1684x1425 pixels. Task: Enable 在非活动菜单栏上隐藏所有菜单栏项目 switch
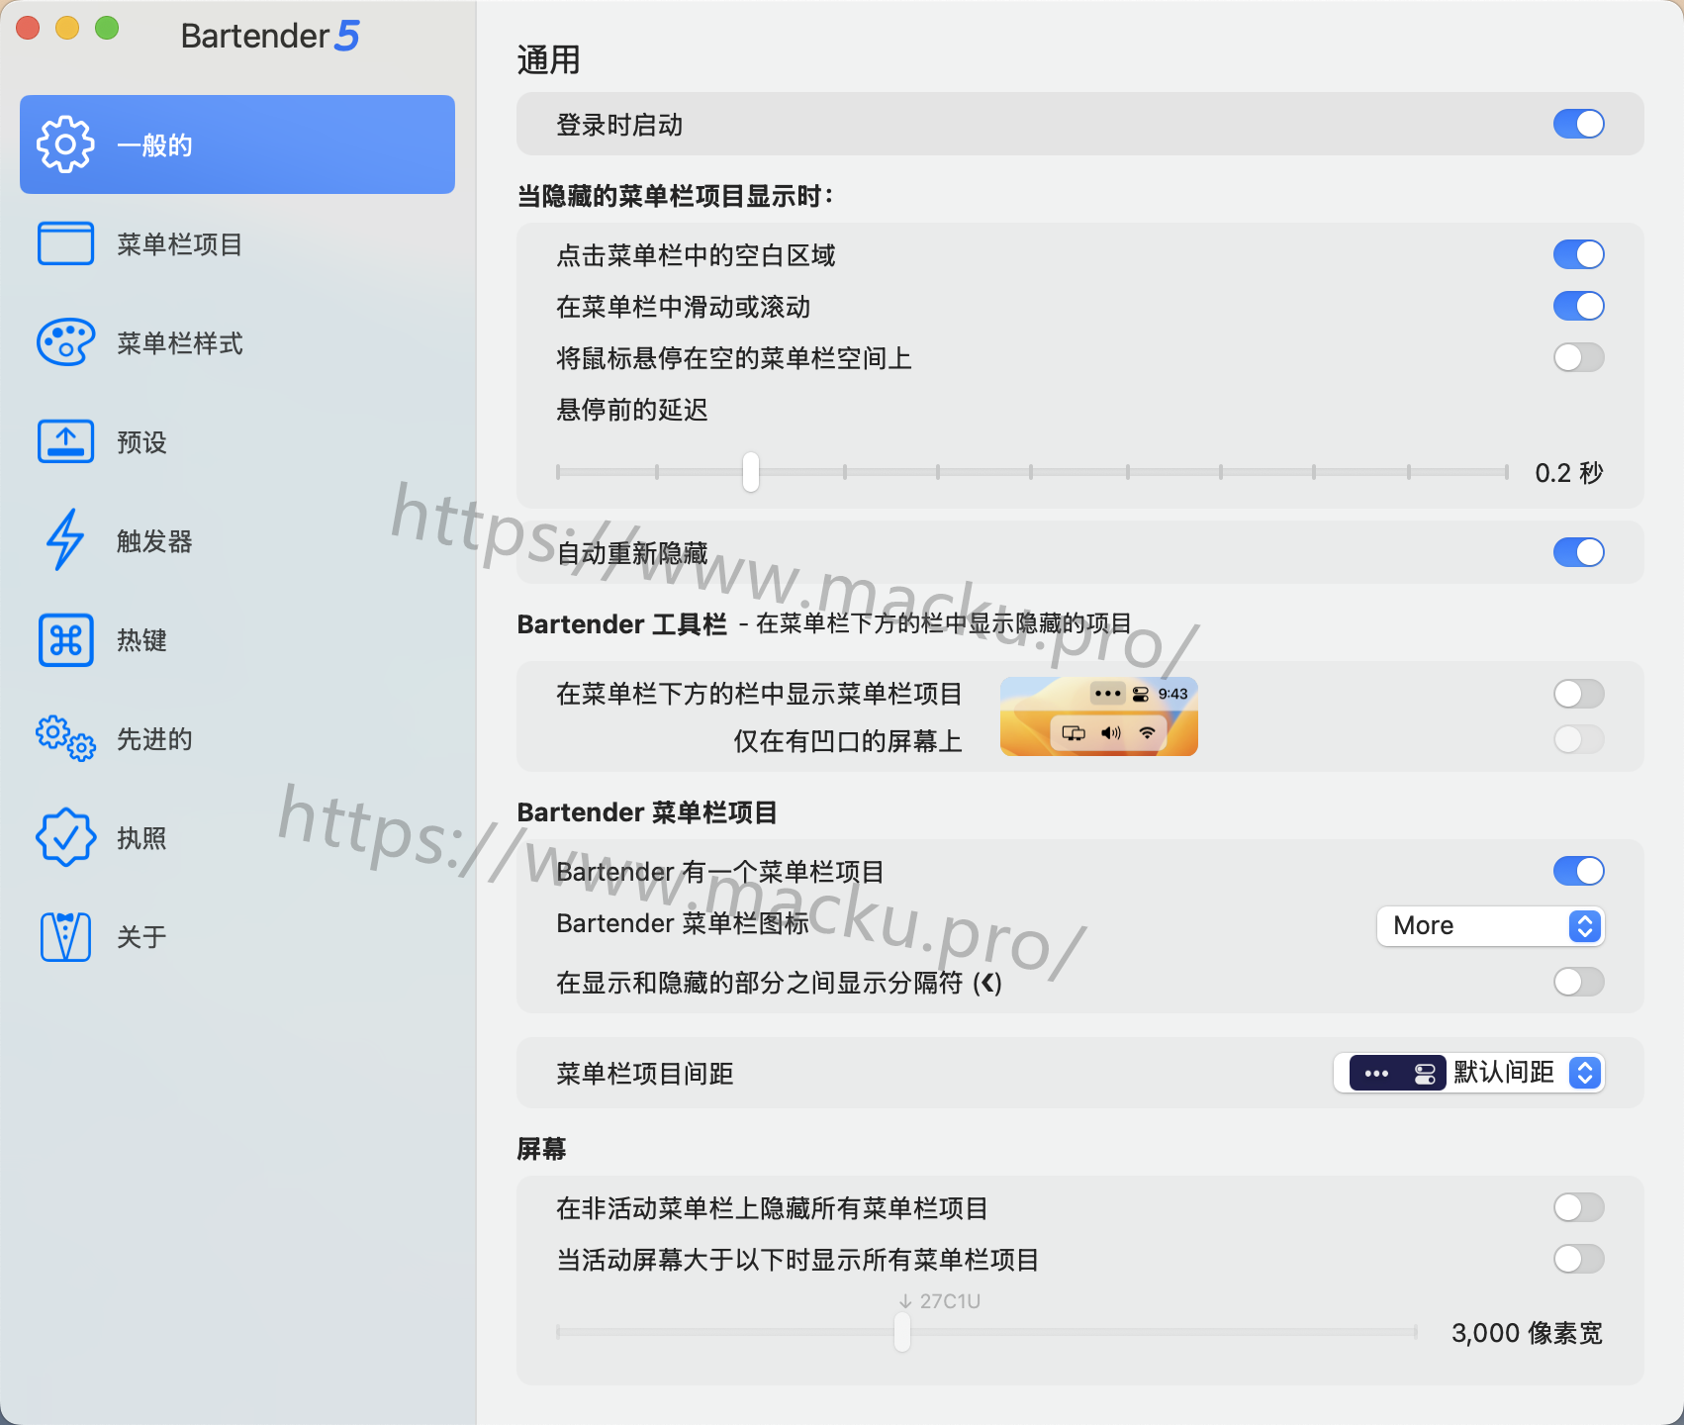(1578, 1207)
